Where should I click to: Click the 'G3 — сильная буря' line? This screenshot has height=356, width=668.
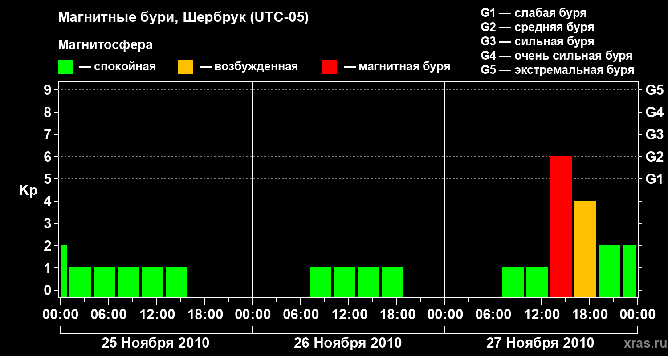coord(537,41)
